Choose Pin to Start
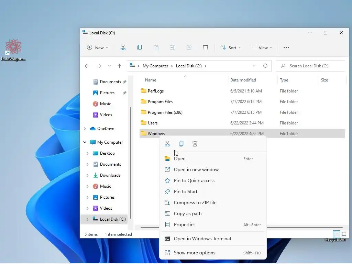Image resolution: width=352 pixels, height=264 pixels. pyautogui.click(x=213, y=192)
